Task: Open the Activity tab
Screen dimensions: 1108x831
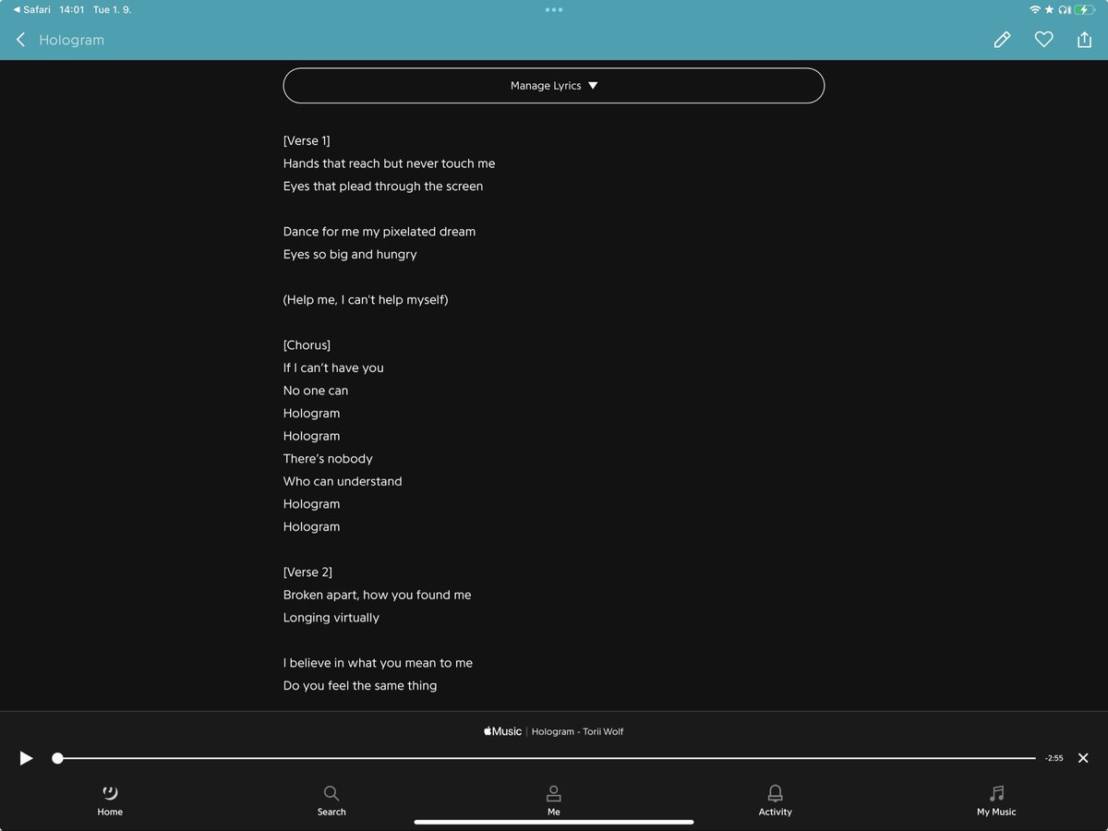Action: tap(776, 801)
